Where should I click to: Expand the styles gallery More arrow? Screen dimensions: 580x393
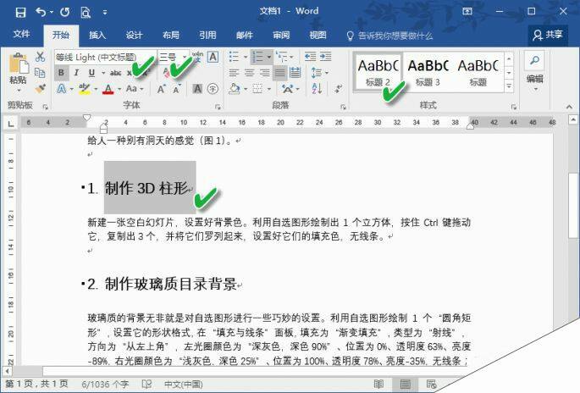pos(509,86)
